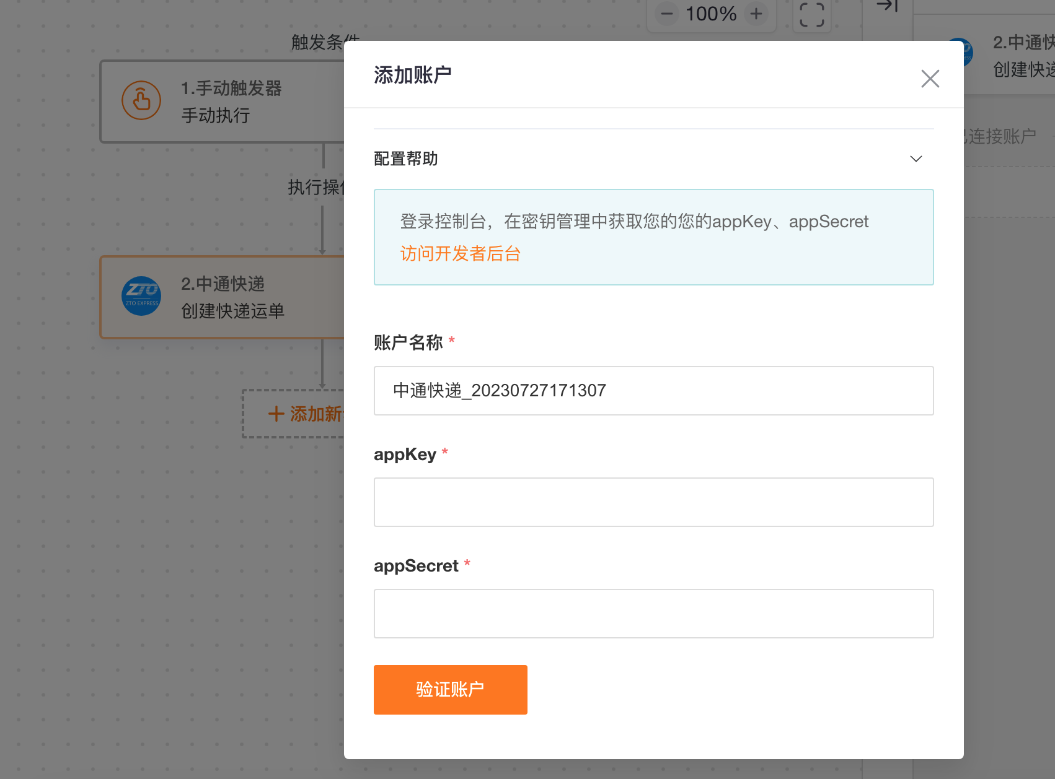Zoom out with the minus icon

tap(667, 14)
